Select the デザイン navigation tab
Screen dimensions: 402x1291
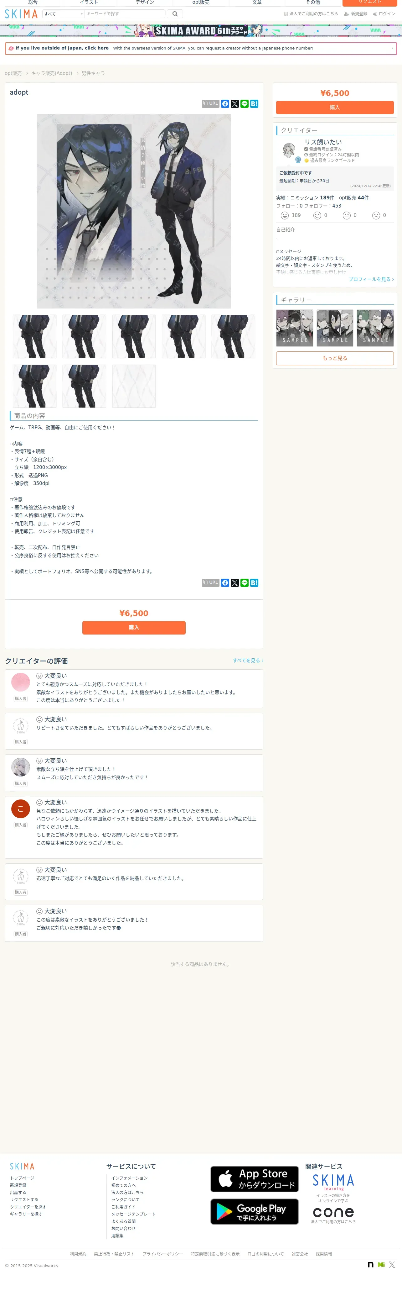tap(145, 3)
